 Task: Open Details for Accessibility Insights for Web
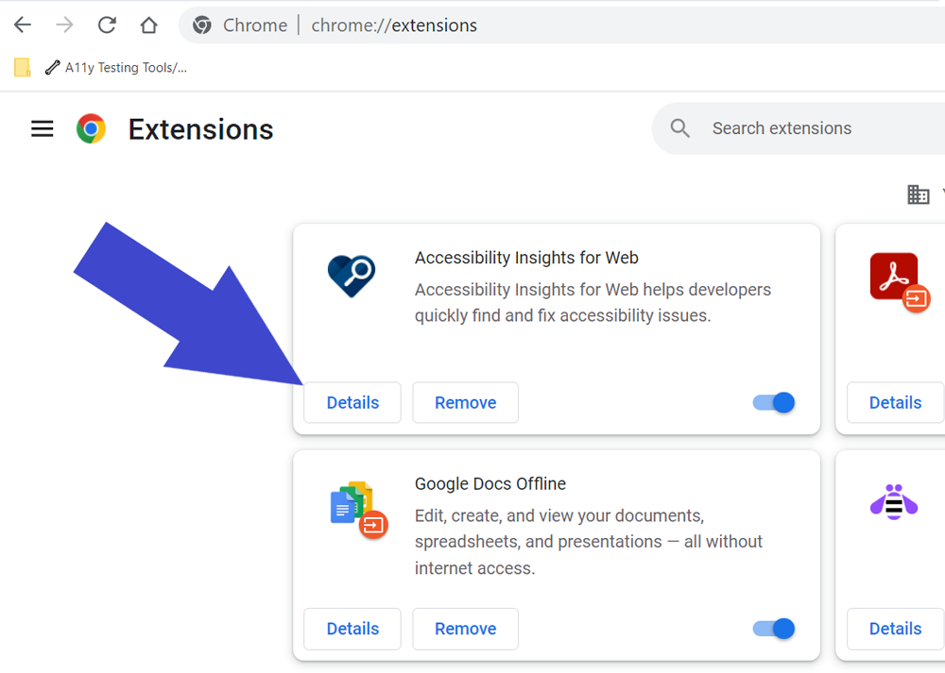pyautogui.click(x=352, y=402)
